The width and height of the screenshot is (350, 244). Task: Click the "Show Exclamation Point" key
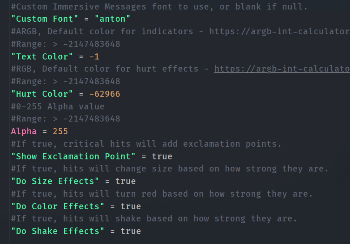73,156
